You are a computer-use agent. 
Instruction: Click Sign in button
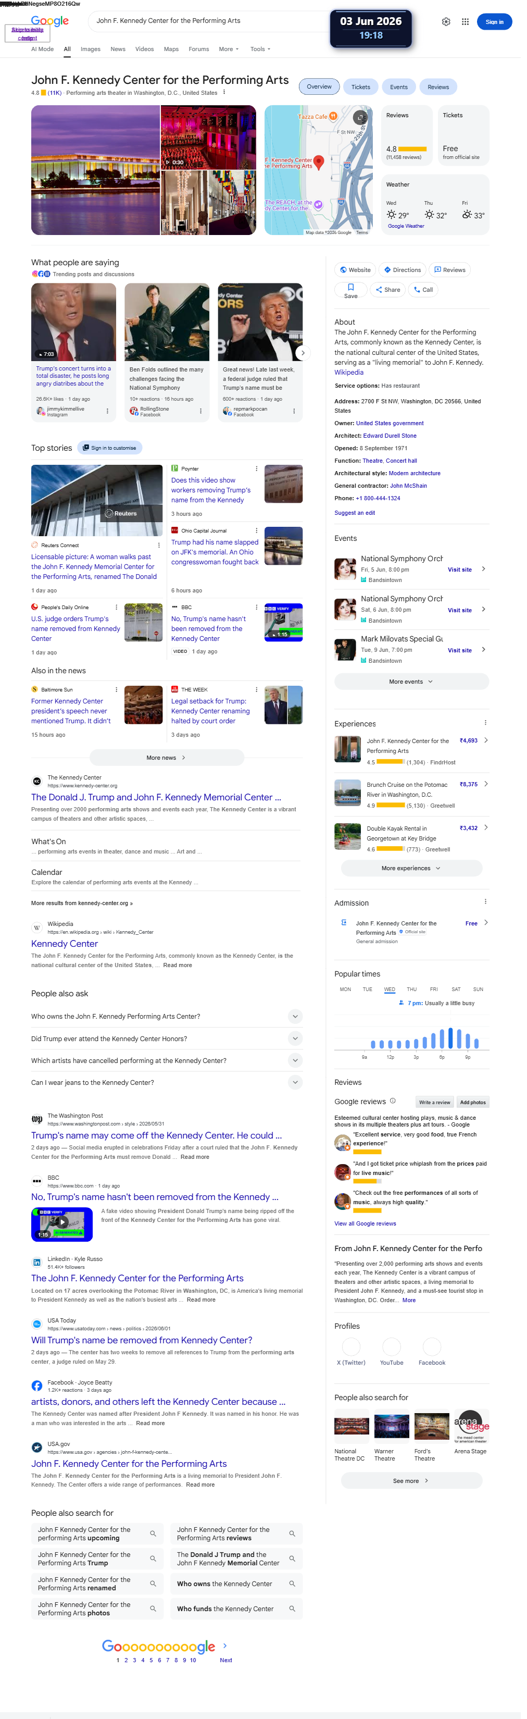click(x=495, y=22)
